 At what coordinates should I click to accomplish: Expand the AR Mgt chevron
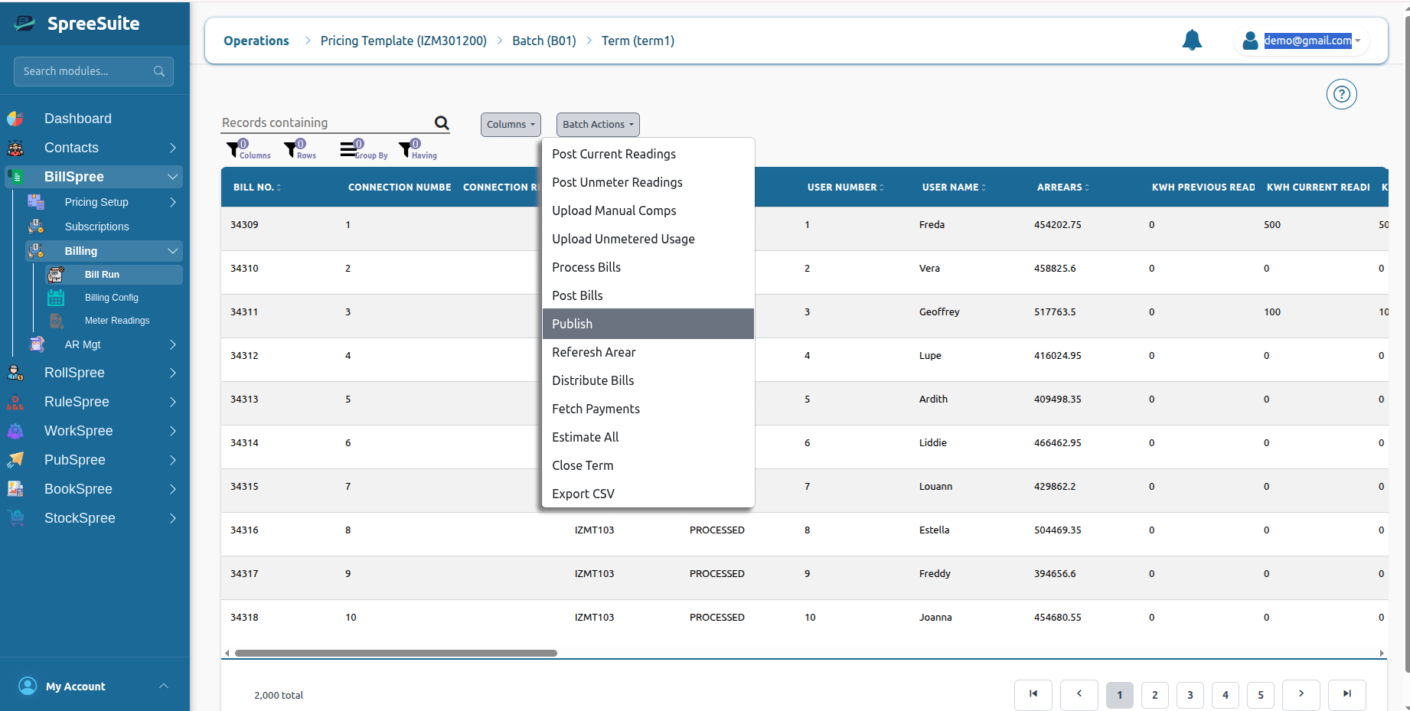tap(173, 344)
